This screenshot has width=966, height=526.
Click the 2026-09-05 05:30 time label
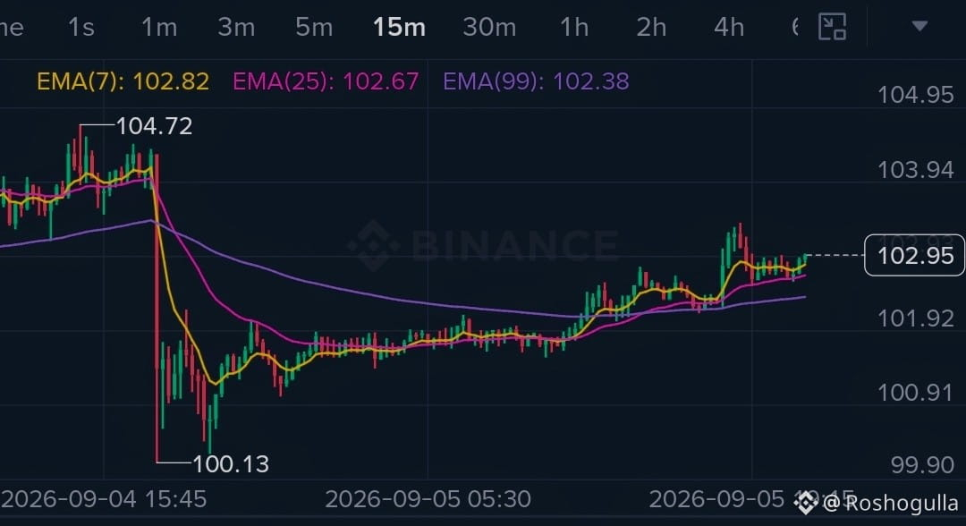click(428, 499)
